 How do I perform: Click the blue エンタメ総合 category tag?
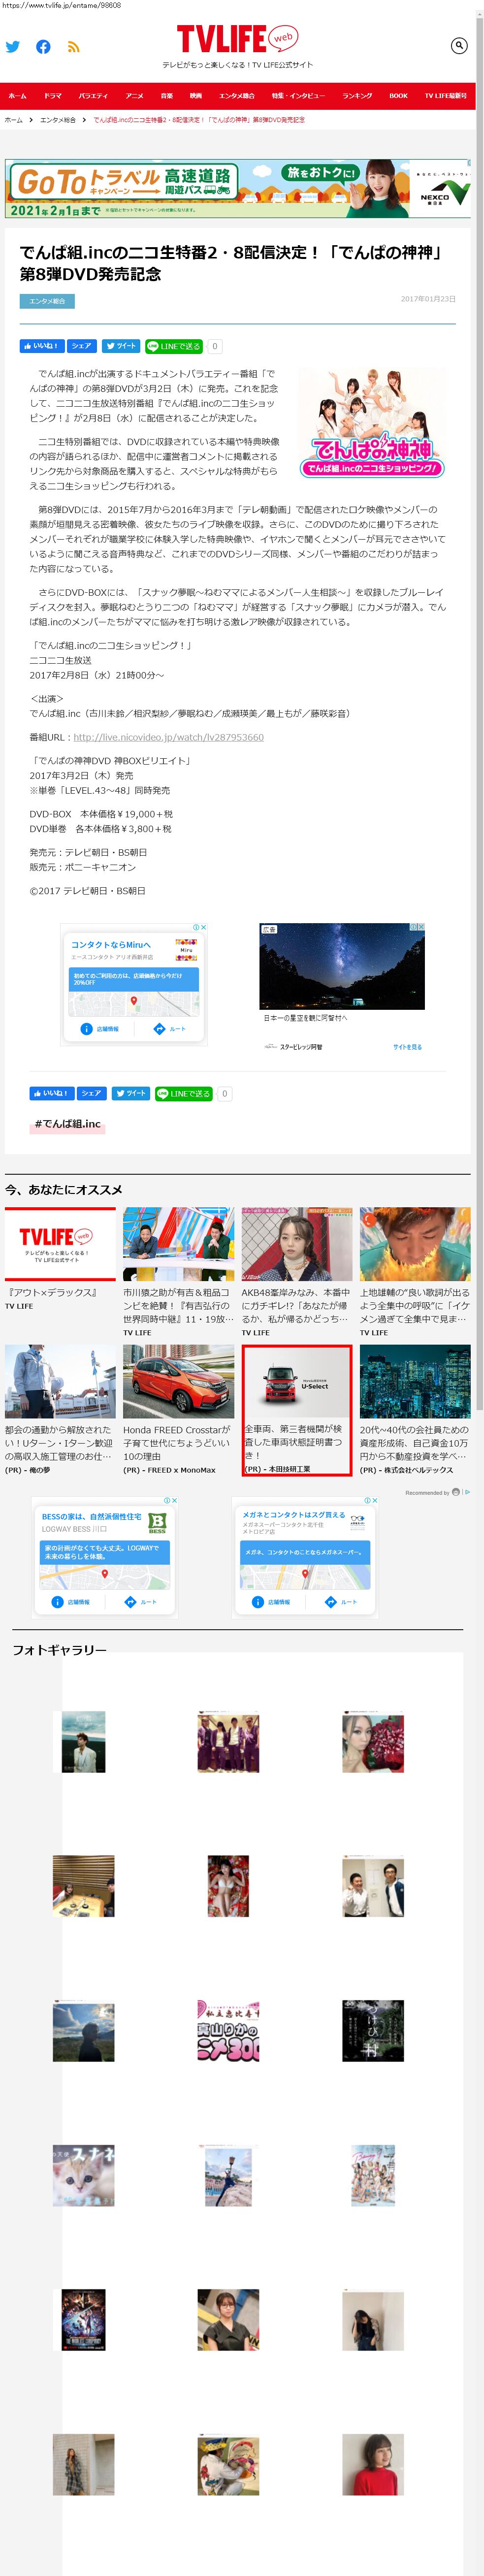[x=47, y=301]
